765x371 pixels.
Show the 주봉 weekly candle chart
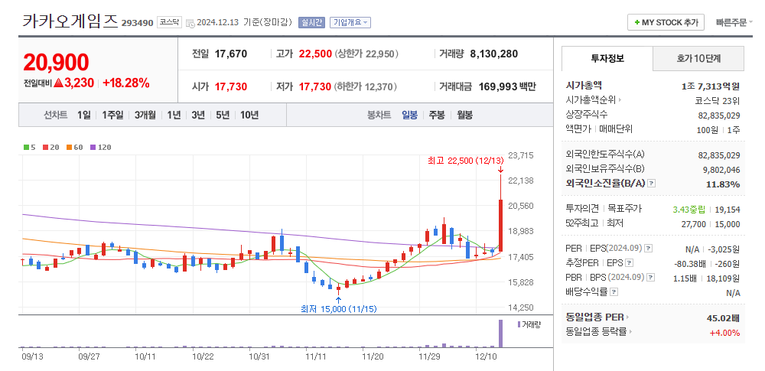(x=437, y=116)
